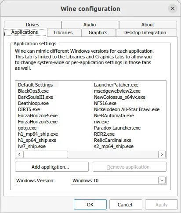Close the Wine configuration window

pyautogui.click(x=173, y=8)
